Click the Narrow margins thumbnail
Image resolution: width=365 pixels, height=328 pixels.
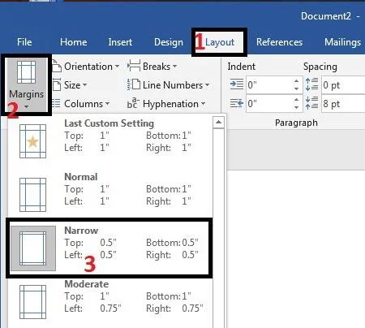coord(32,248)
